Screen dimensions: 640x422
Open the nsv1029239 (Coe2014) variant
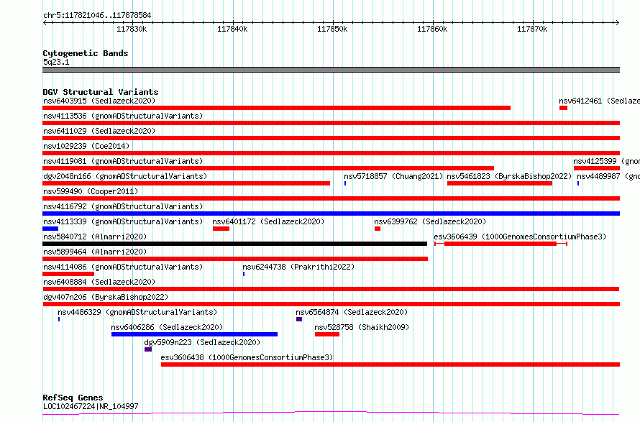point(86,146)
